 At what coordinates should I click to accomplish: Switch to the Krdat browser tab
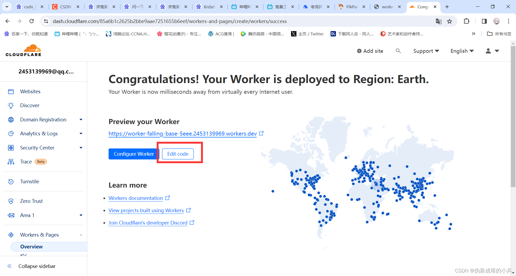coord(210,7)
